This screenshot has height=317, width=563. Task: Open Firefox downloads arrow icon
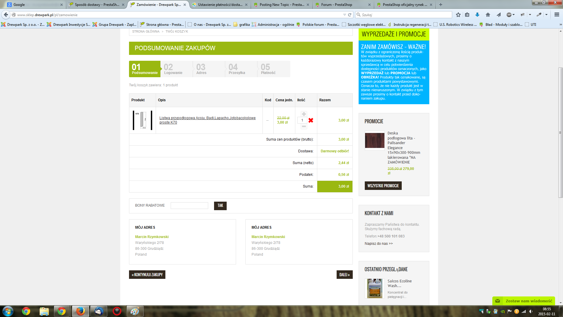point(477,15)
